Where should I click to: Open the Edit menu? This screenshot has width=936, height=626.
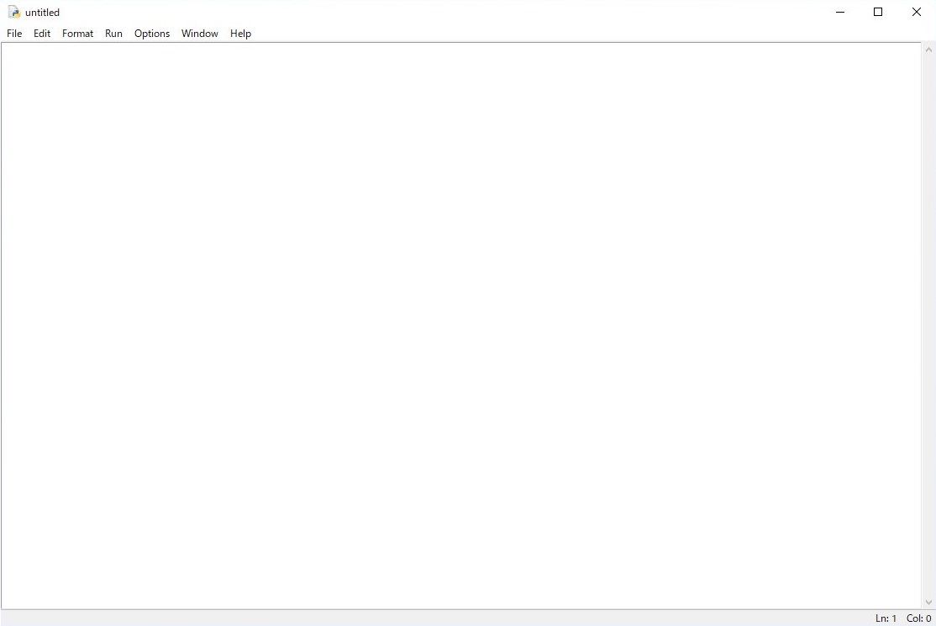[x=42, y=34]
